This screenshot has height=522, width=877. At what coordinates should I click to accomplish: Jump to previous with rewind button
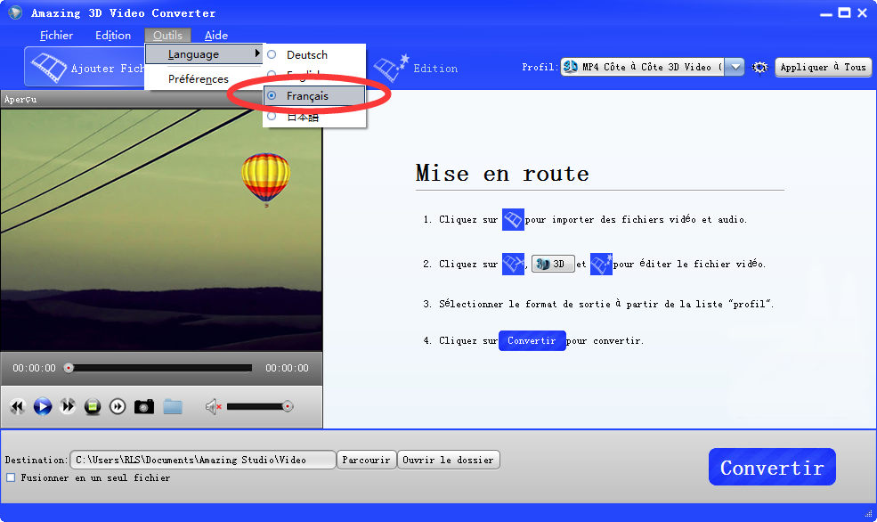(17, 406)
